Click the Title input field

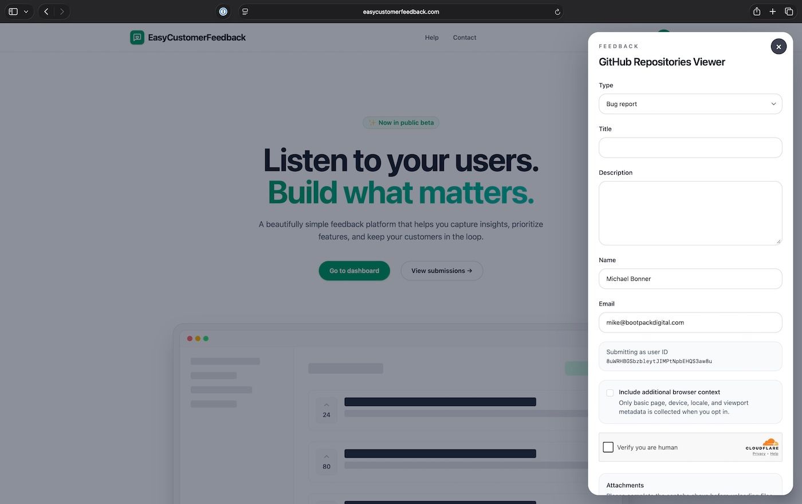[690, 147]
